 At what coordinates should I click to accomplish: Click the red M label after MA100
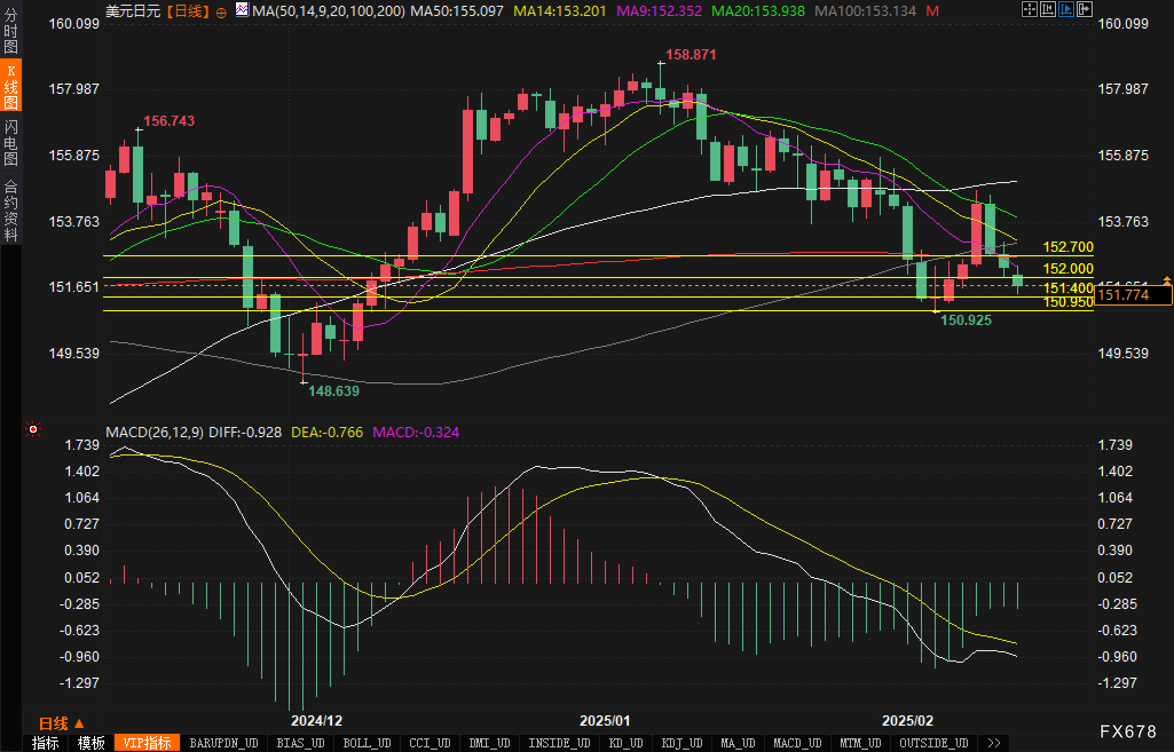pos(932,11)
